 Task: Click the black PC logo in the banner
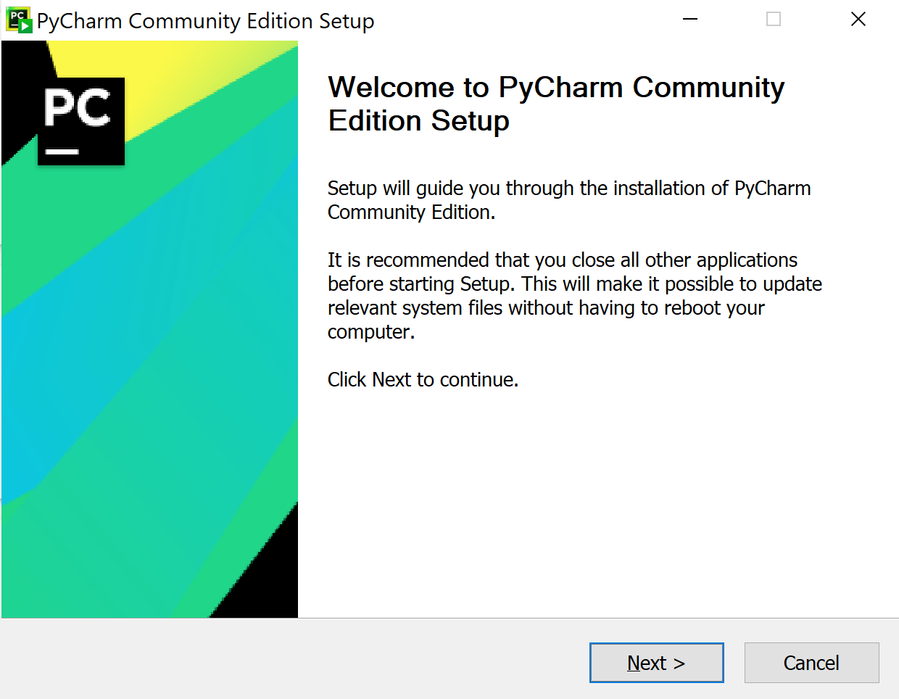coord(80,121)
